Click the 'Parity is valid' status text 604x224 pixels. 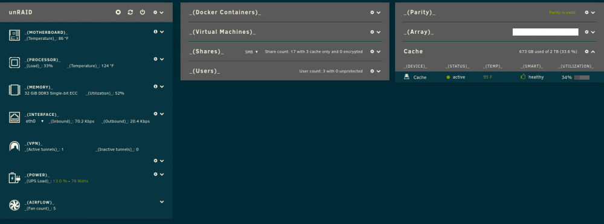562,13
